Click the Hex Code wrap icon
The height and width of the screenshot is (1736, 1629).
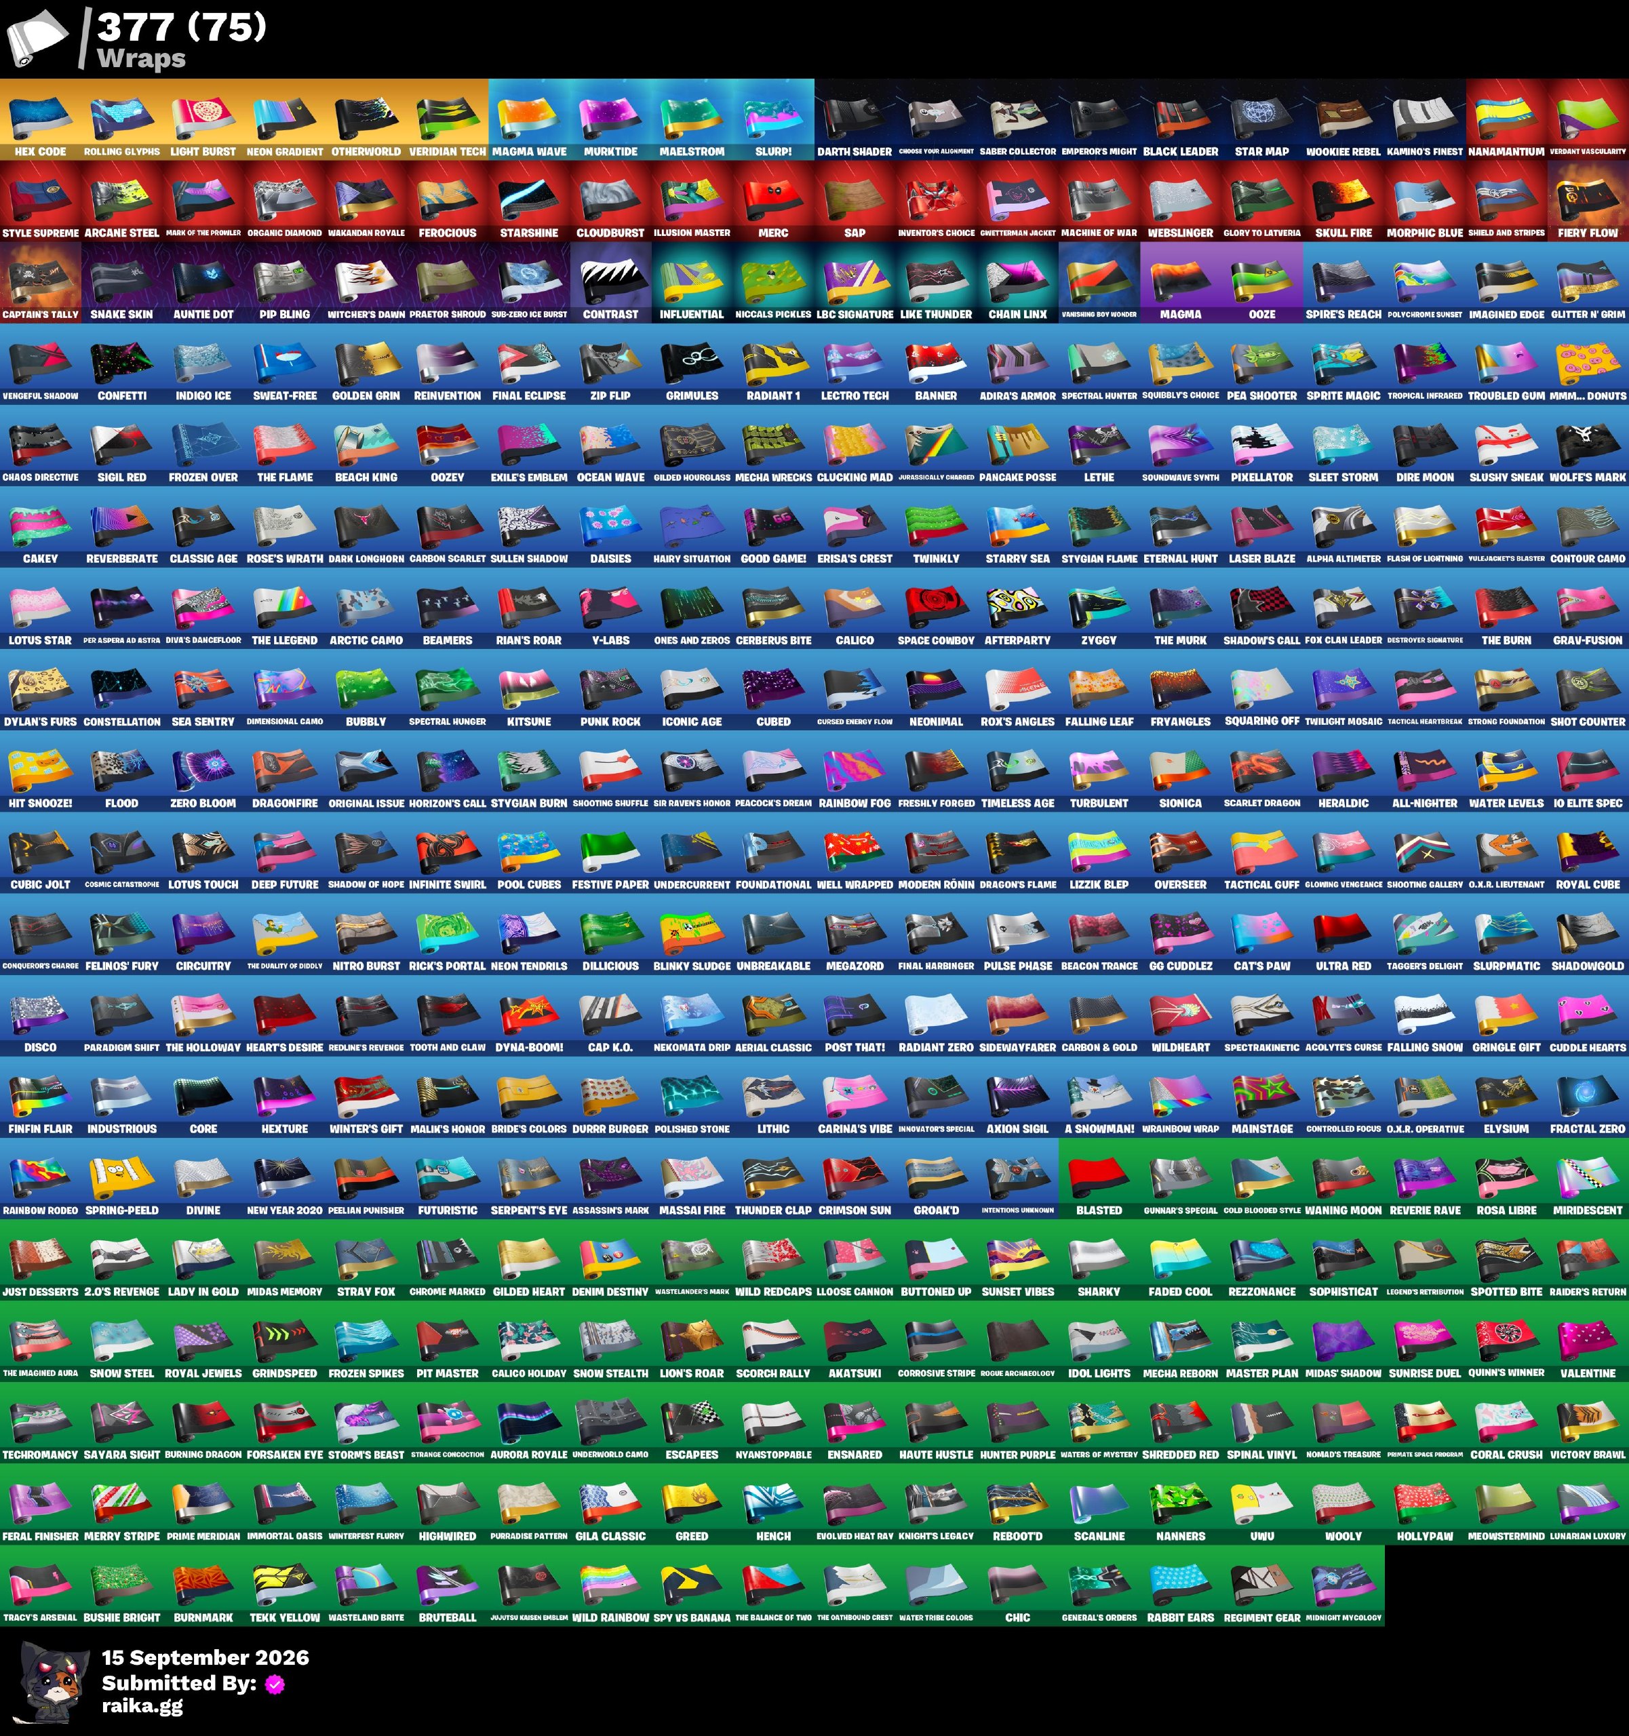coord(40,119)
